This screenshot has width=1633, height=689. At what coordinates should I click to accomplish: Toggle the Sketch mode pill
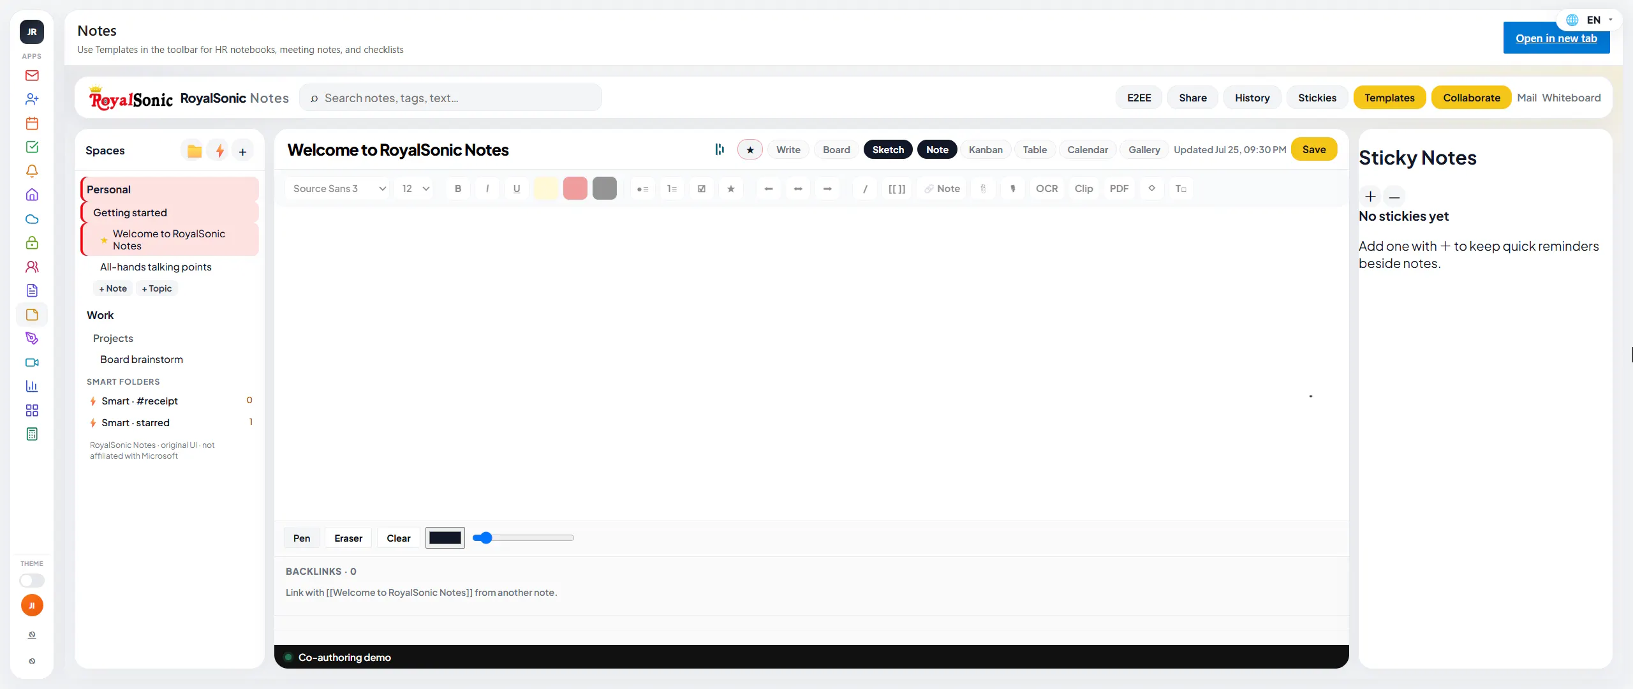(888, 150)
